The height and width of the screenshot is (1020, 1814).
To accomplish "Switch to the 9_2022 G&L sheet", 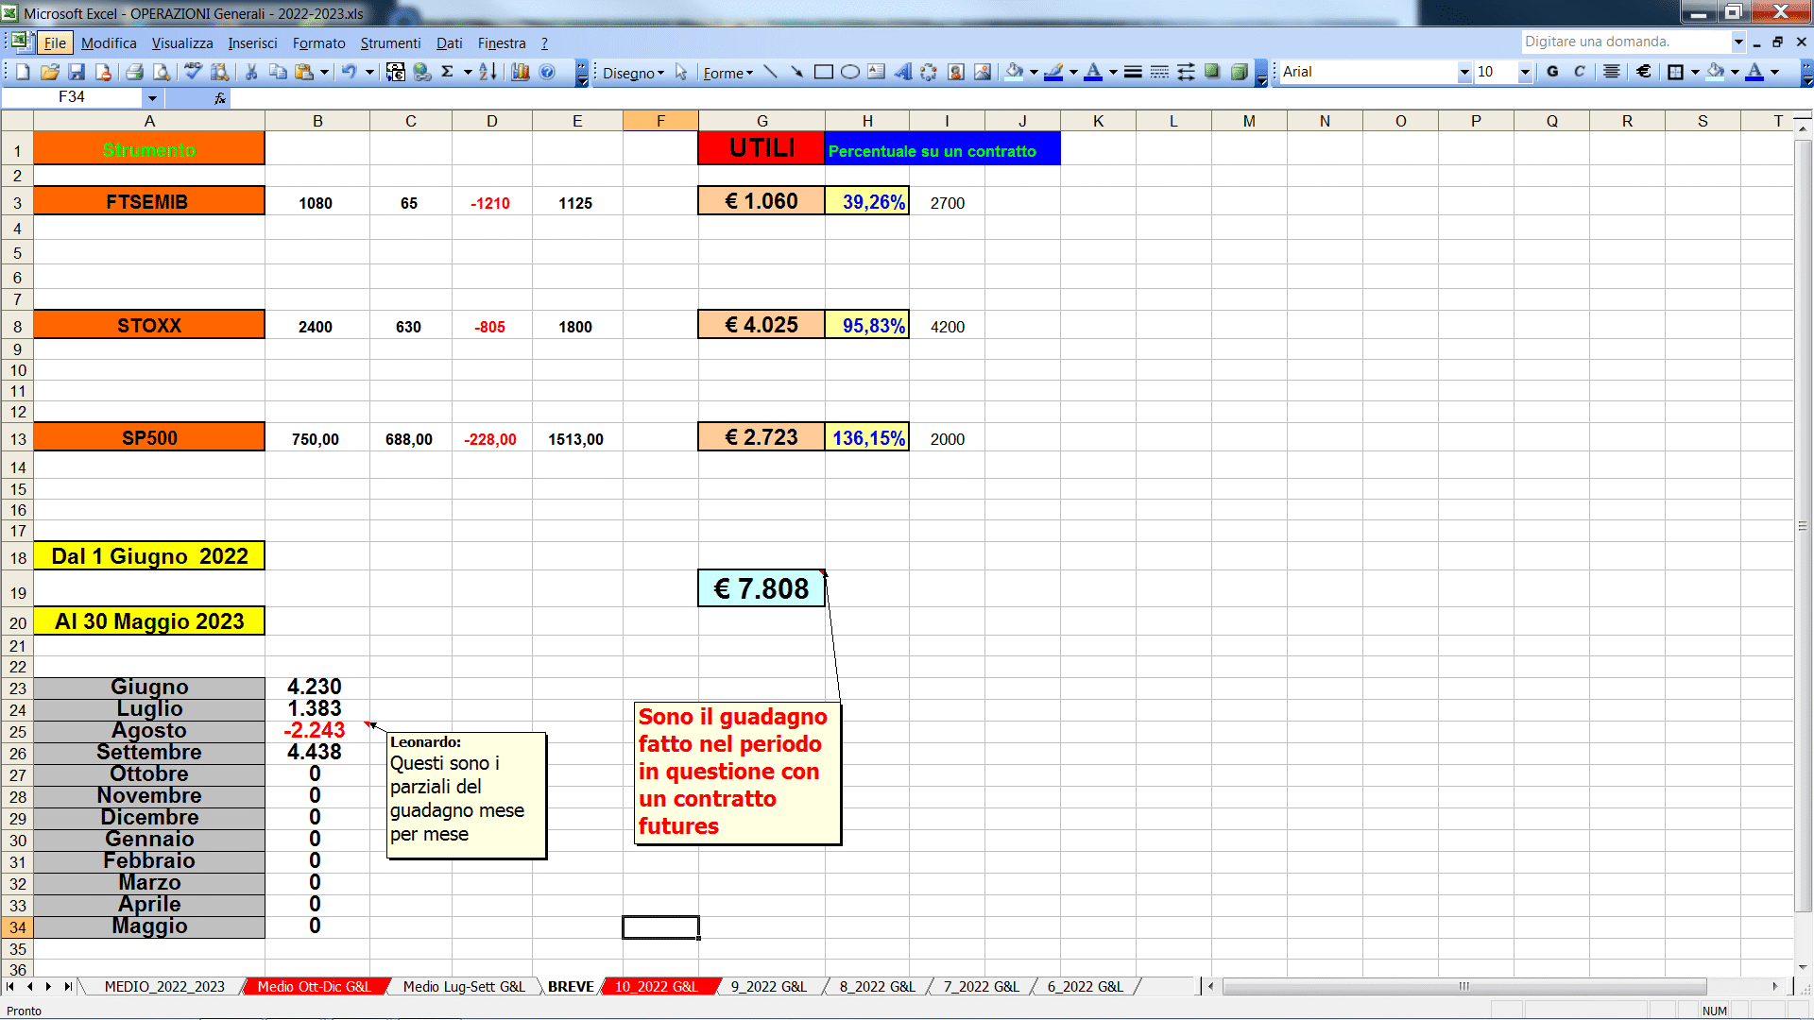I will 768,986.
